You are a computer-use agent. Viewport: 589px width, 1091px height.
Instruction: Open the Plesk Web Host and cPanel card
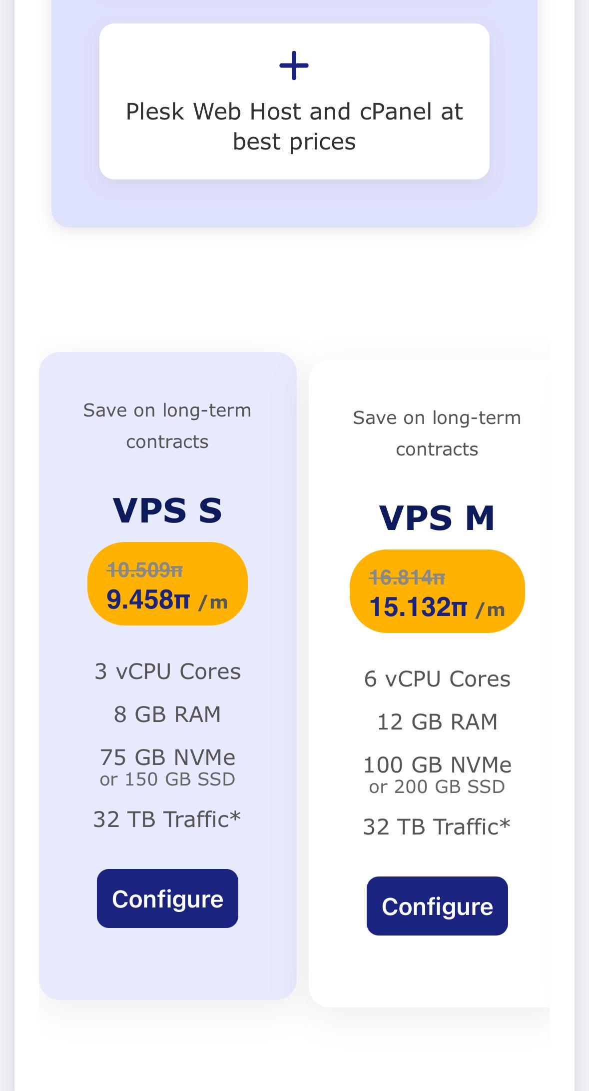294,101
